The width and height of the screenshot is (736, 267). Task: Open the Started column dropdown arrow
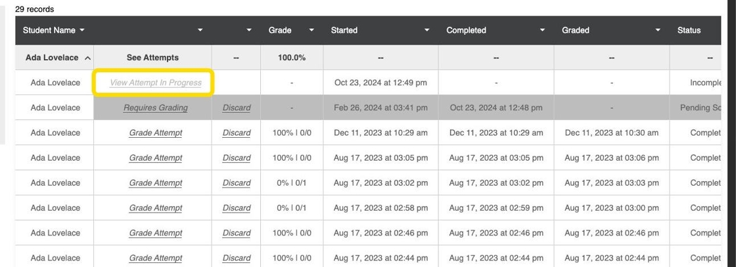pyautogui.click(x=427, y=30)
